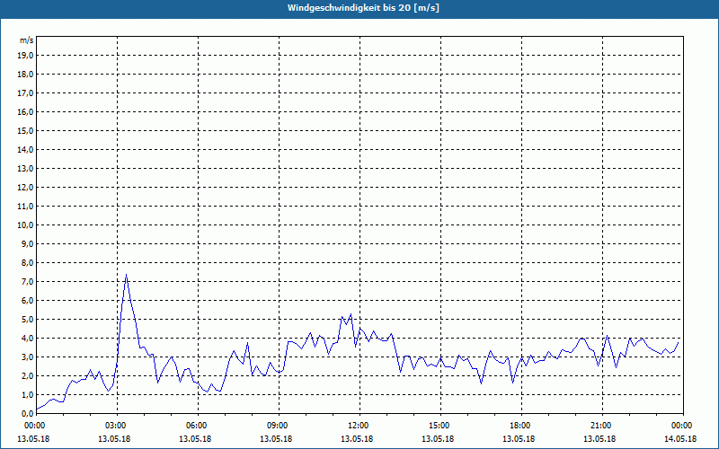Click the 17,0 y-axis value
This screenshot has width=719, height=449.
click(25, 93)
